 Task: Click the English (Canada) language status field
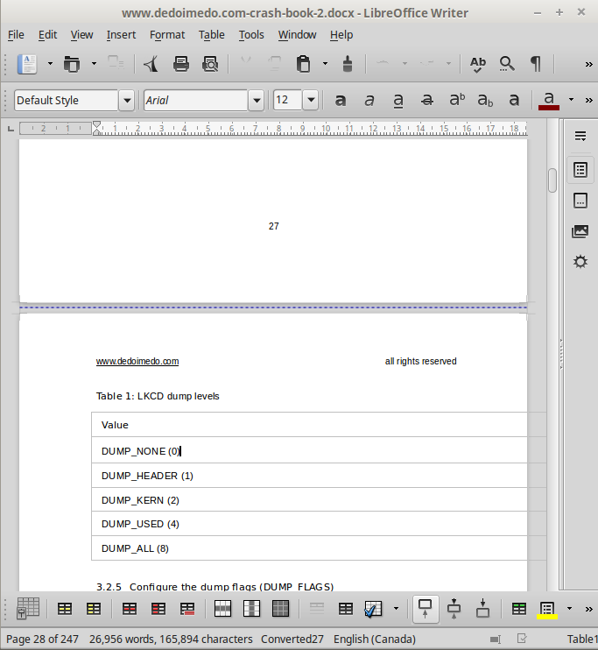point(375,639)
